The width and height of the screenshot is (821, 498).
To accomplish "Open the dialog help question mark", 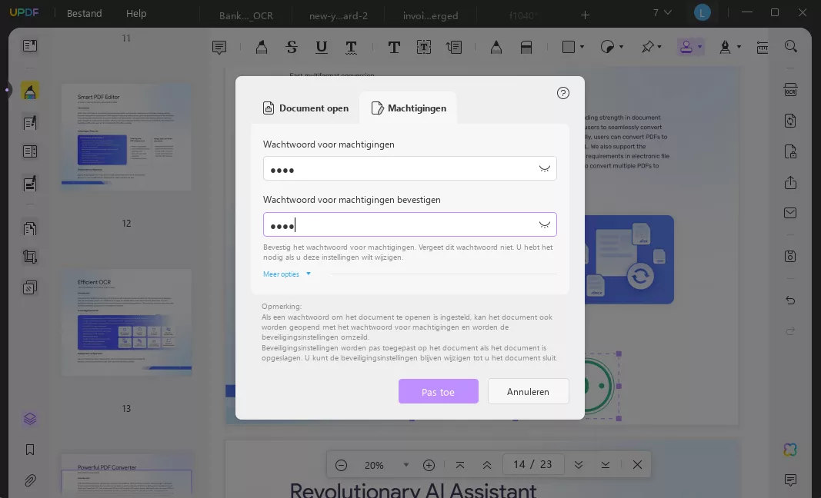I will (563, 93).
